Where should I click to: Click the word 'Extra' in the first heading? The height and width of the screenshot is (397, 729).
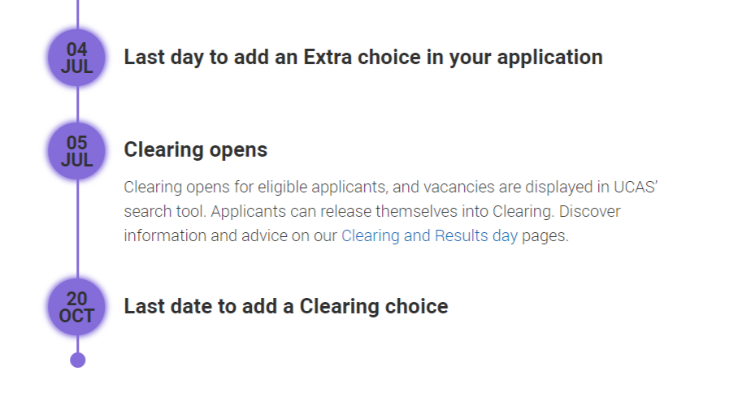click(328, 57)
